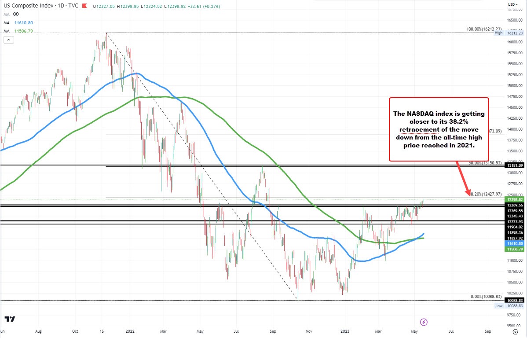
Task: Click the open price O12327.05
Action: [104, 6]
